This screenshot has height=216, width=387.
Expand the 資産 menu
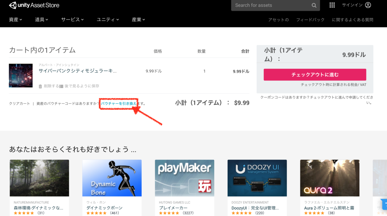(15, 20)
